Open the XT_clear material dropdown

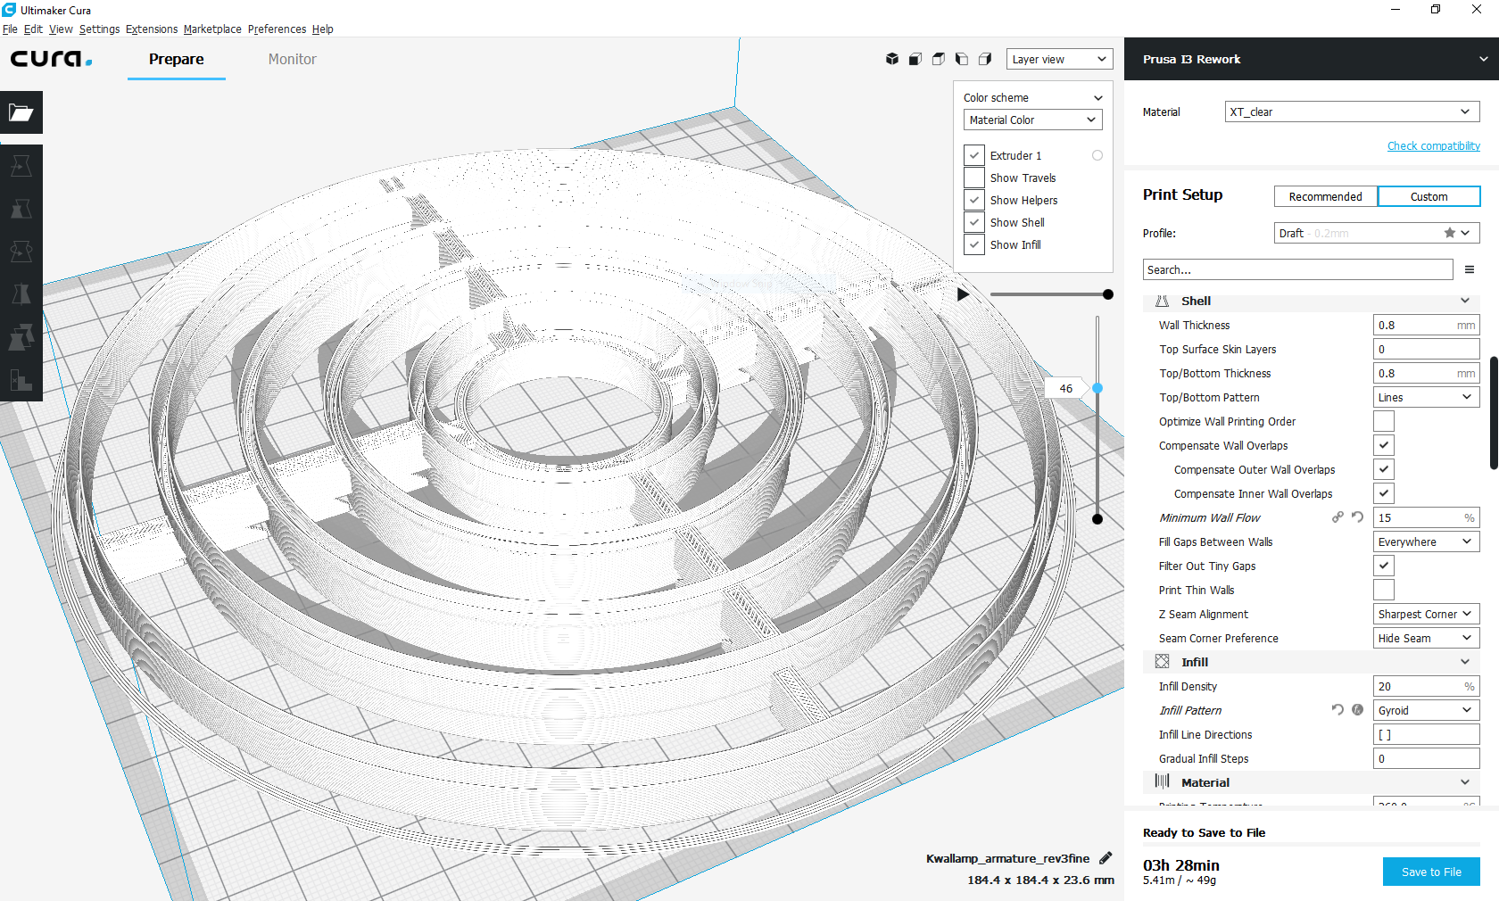(x=1352, y=112)
